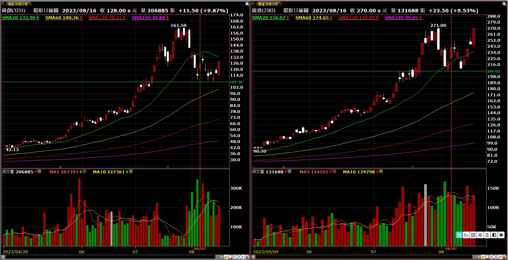Screen dimensions: 508x260
Task: Click the shrink arrows icon under the left chart
Action: [x=235, y=257]
